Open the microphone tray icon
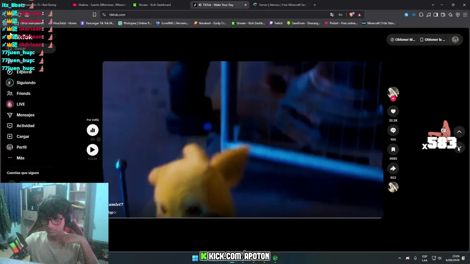 [x=415, y=258]
